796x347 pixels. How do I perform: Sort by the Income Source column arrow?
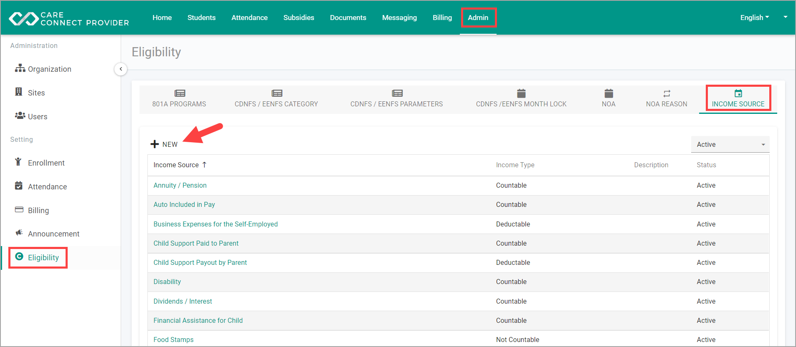pos(205,165)
